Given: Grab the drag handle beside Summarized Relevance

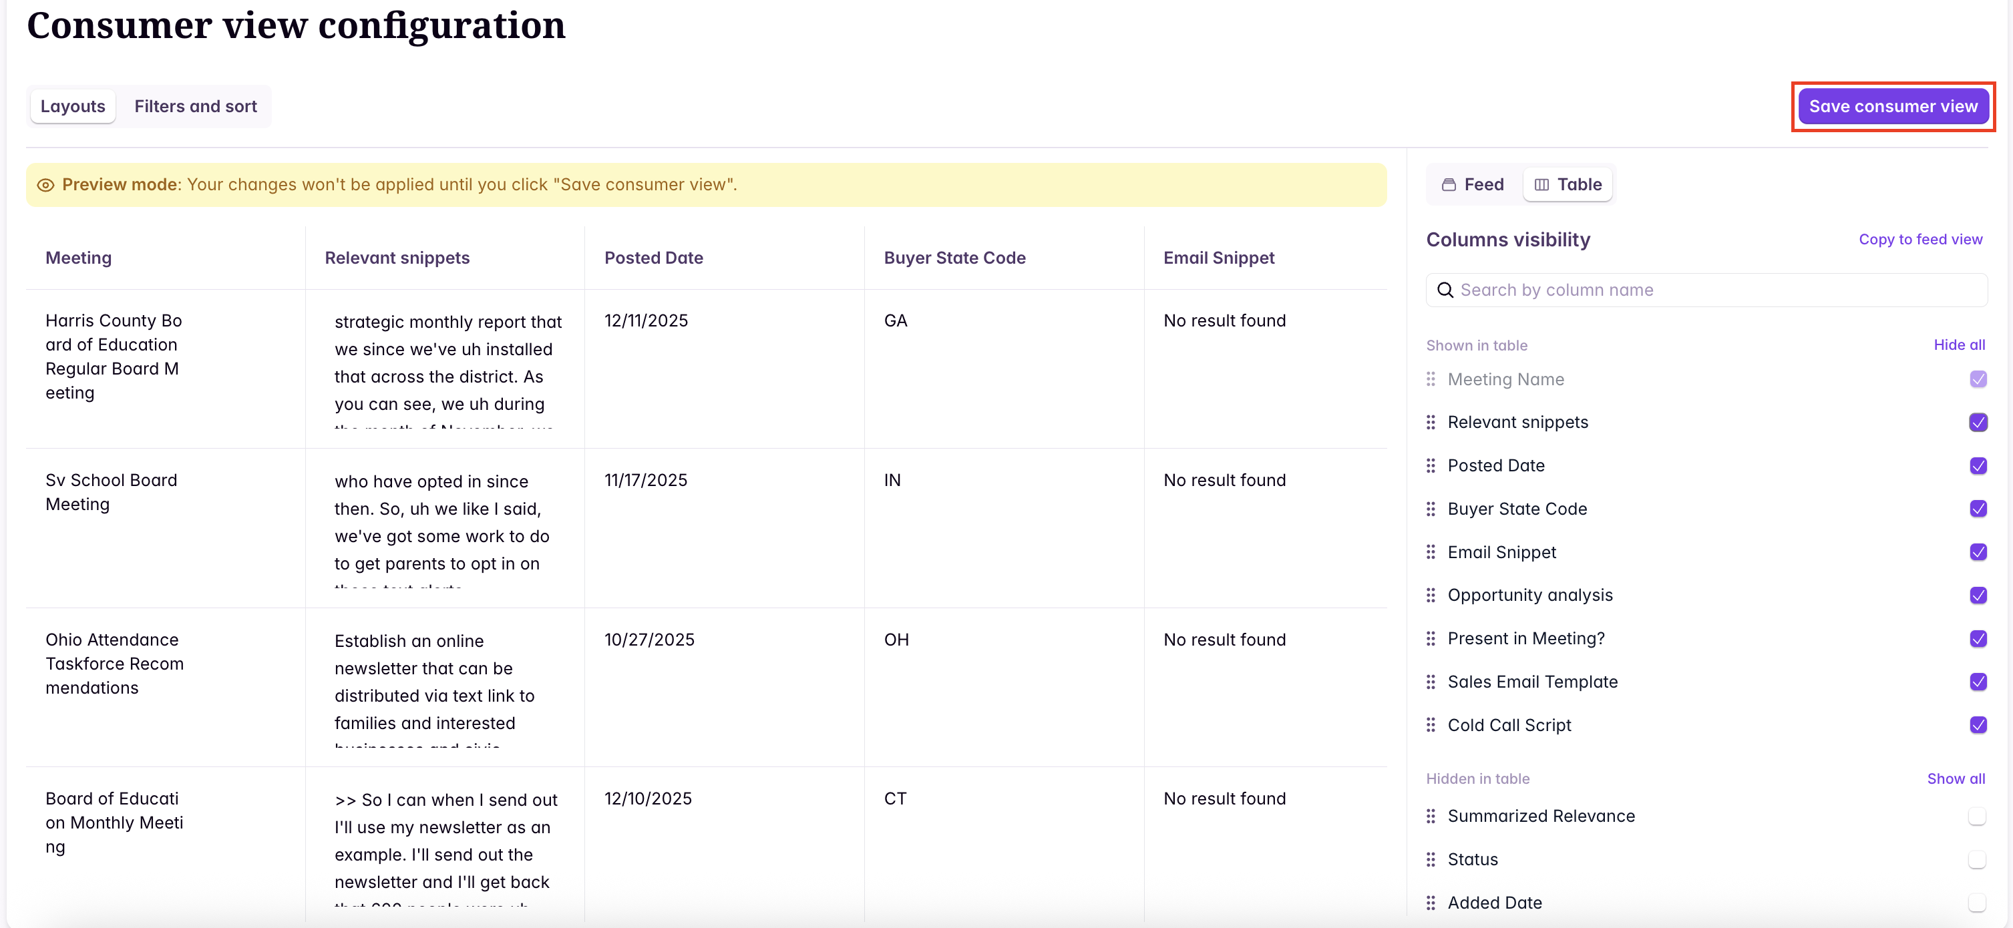Looking at the screenshot, I should 1431,816.
